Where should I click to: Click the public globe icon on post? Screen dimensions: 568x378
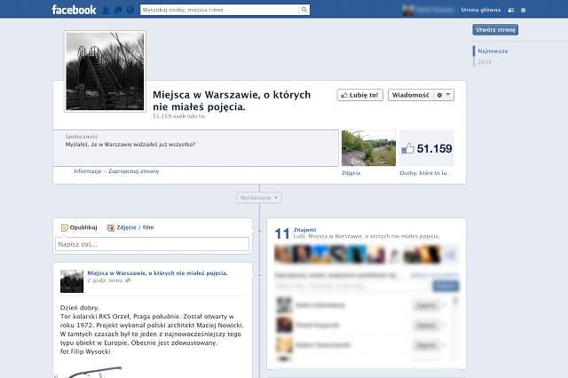128,280
